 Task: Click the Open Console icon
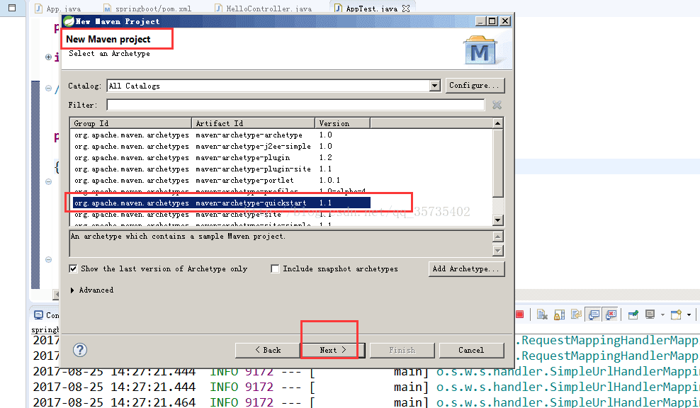[676, 314]
